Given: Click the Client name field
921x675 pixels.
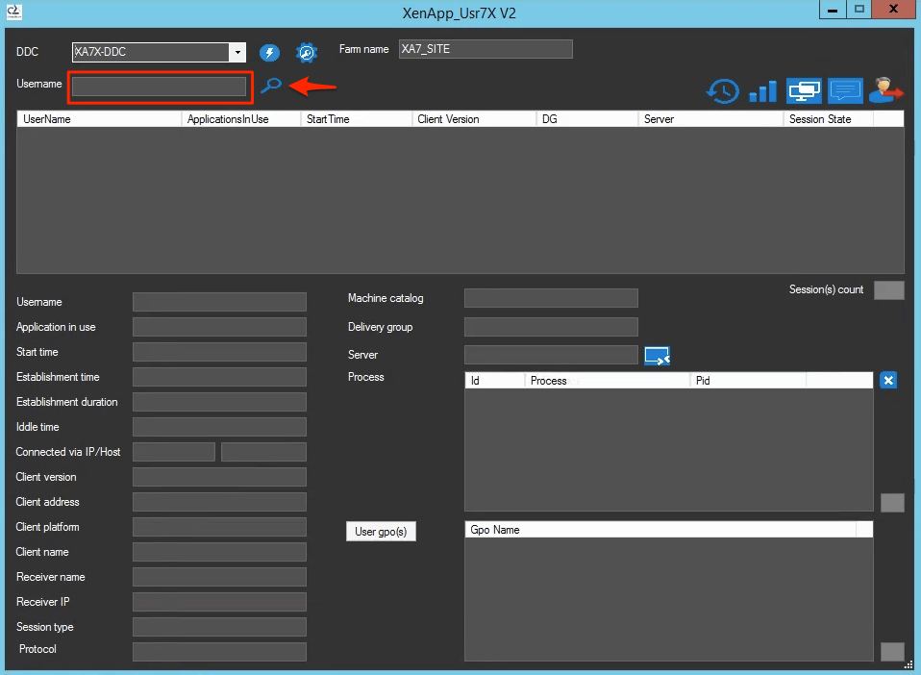Looking at the screenshot, I should 219,552.
